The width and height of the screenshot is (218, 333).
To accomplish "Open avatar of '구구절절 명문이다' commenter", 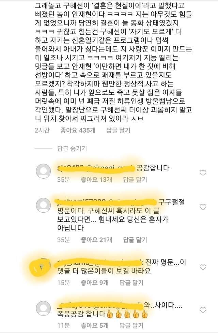I will click(x=43, y=205).
